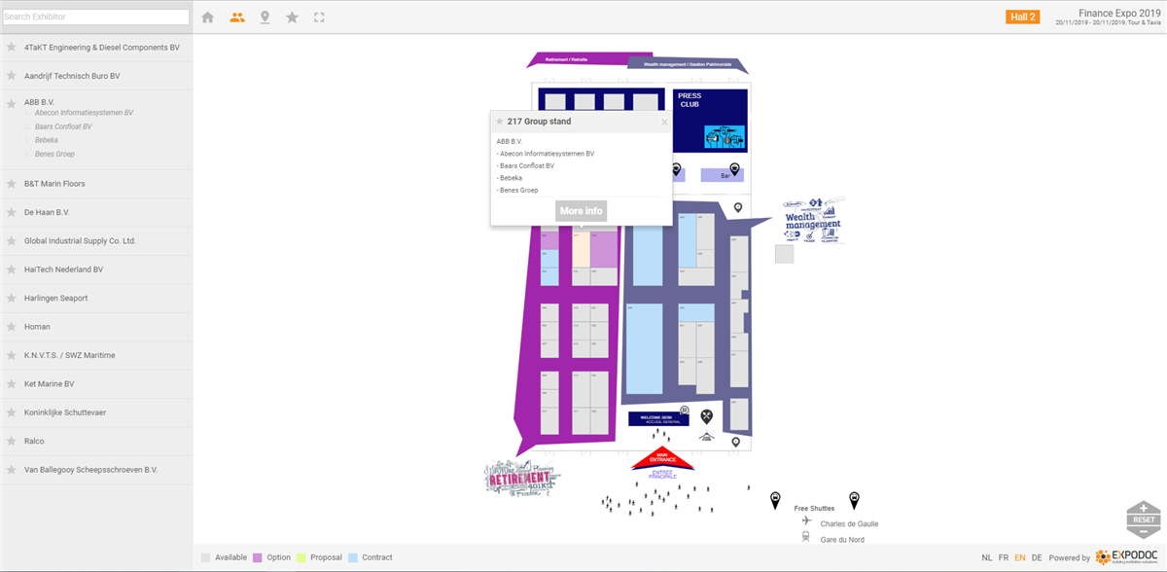The height and width of the screenshot is (572, 1167).
Task: Click the Welcome Desk on the map
Action: pyautogui.click(x=658, y=418)
